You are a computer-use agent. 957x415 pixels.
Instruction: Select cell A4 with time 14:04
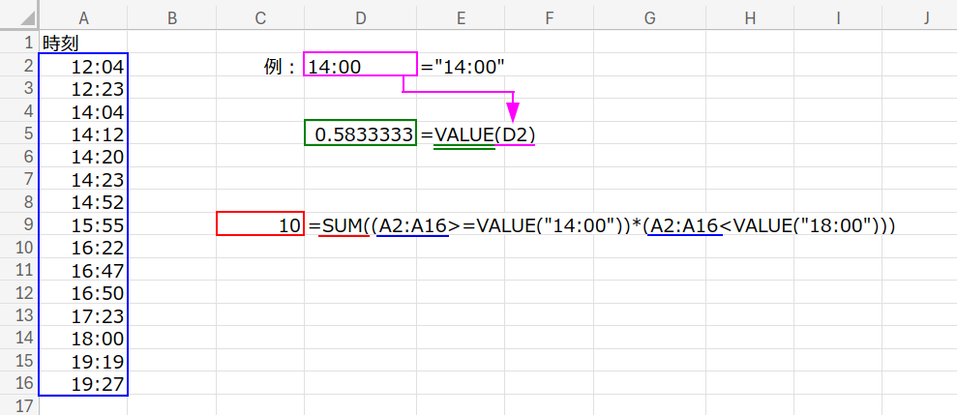pyautogui.click(x=83, y=111)
